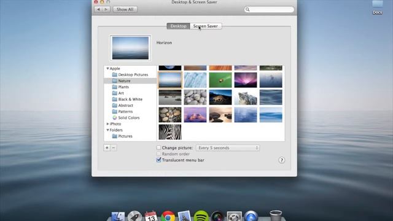Viewport: 393px width, 221px height.
Task: Open the Docs folder on desktop
Action: (377, 7)
